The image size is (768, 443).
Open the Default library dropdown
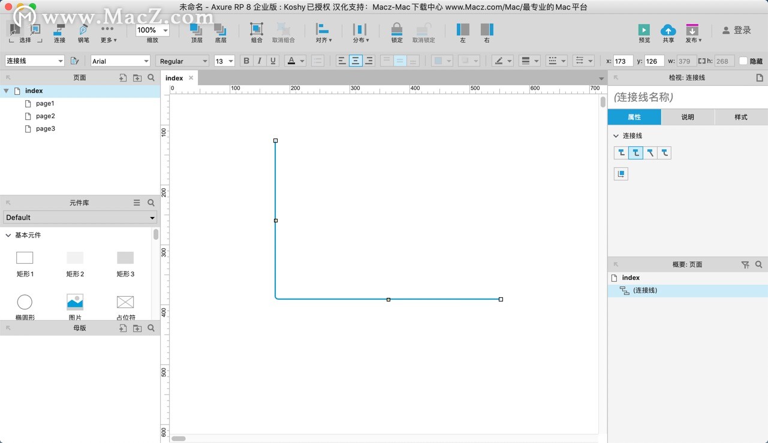pos(80,218)
